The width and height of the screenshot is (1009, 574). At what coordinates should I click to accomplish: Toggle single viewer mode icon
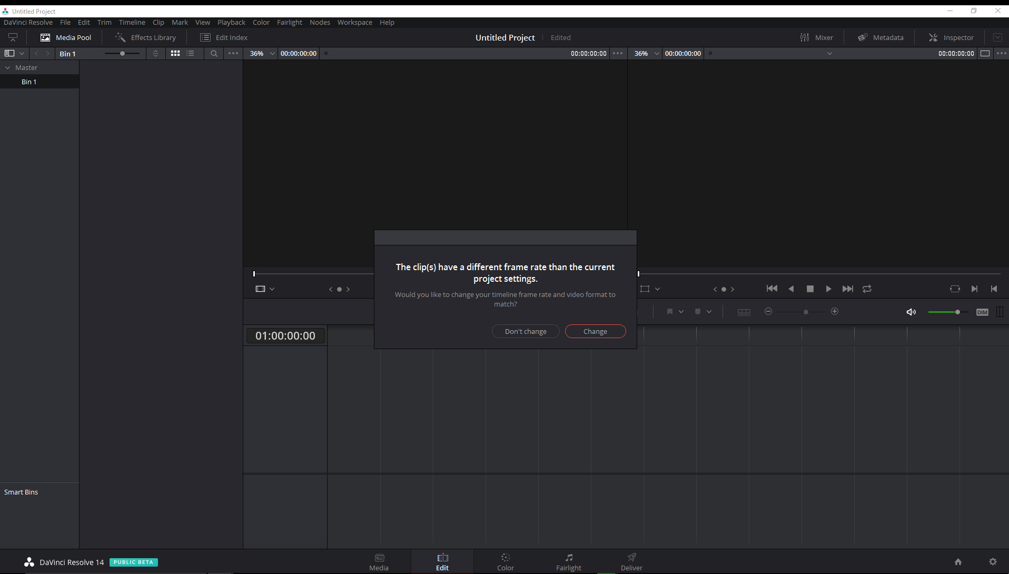pos(985,53)
